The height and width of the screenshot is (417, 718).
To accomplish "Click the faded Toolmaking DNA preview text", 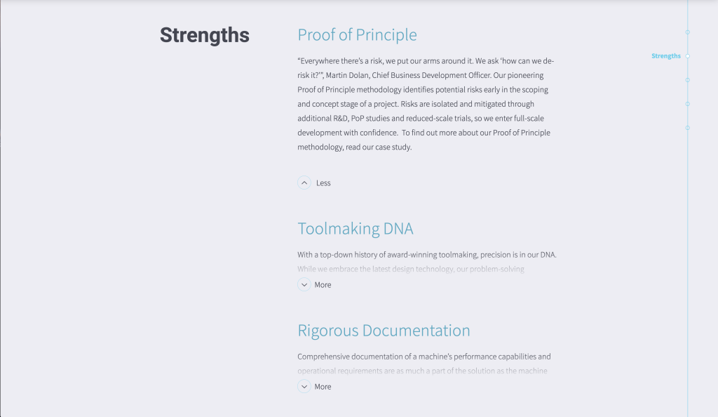I will (411, 269).
